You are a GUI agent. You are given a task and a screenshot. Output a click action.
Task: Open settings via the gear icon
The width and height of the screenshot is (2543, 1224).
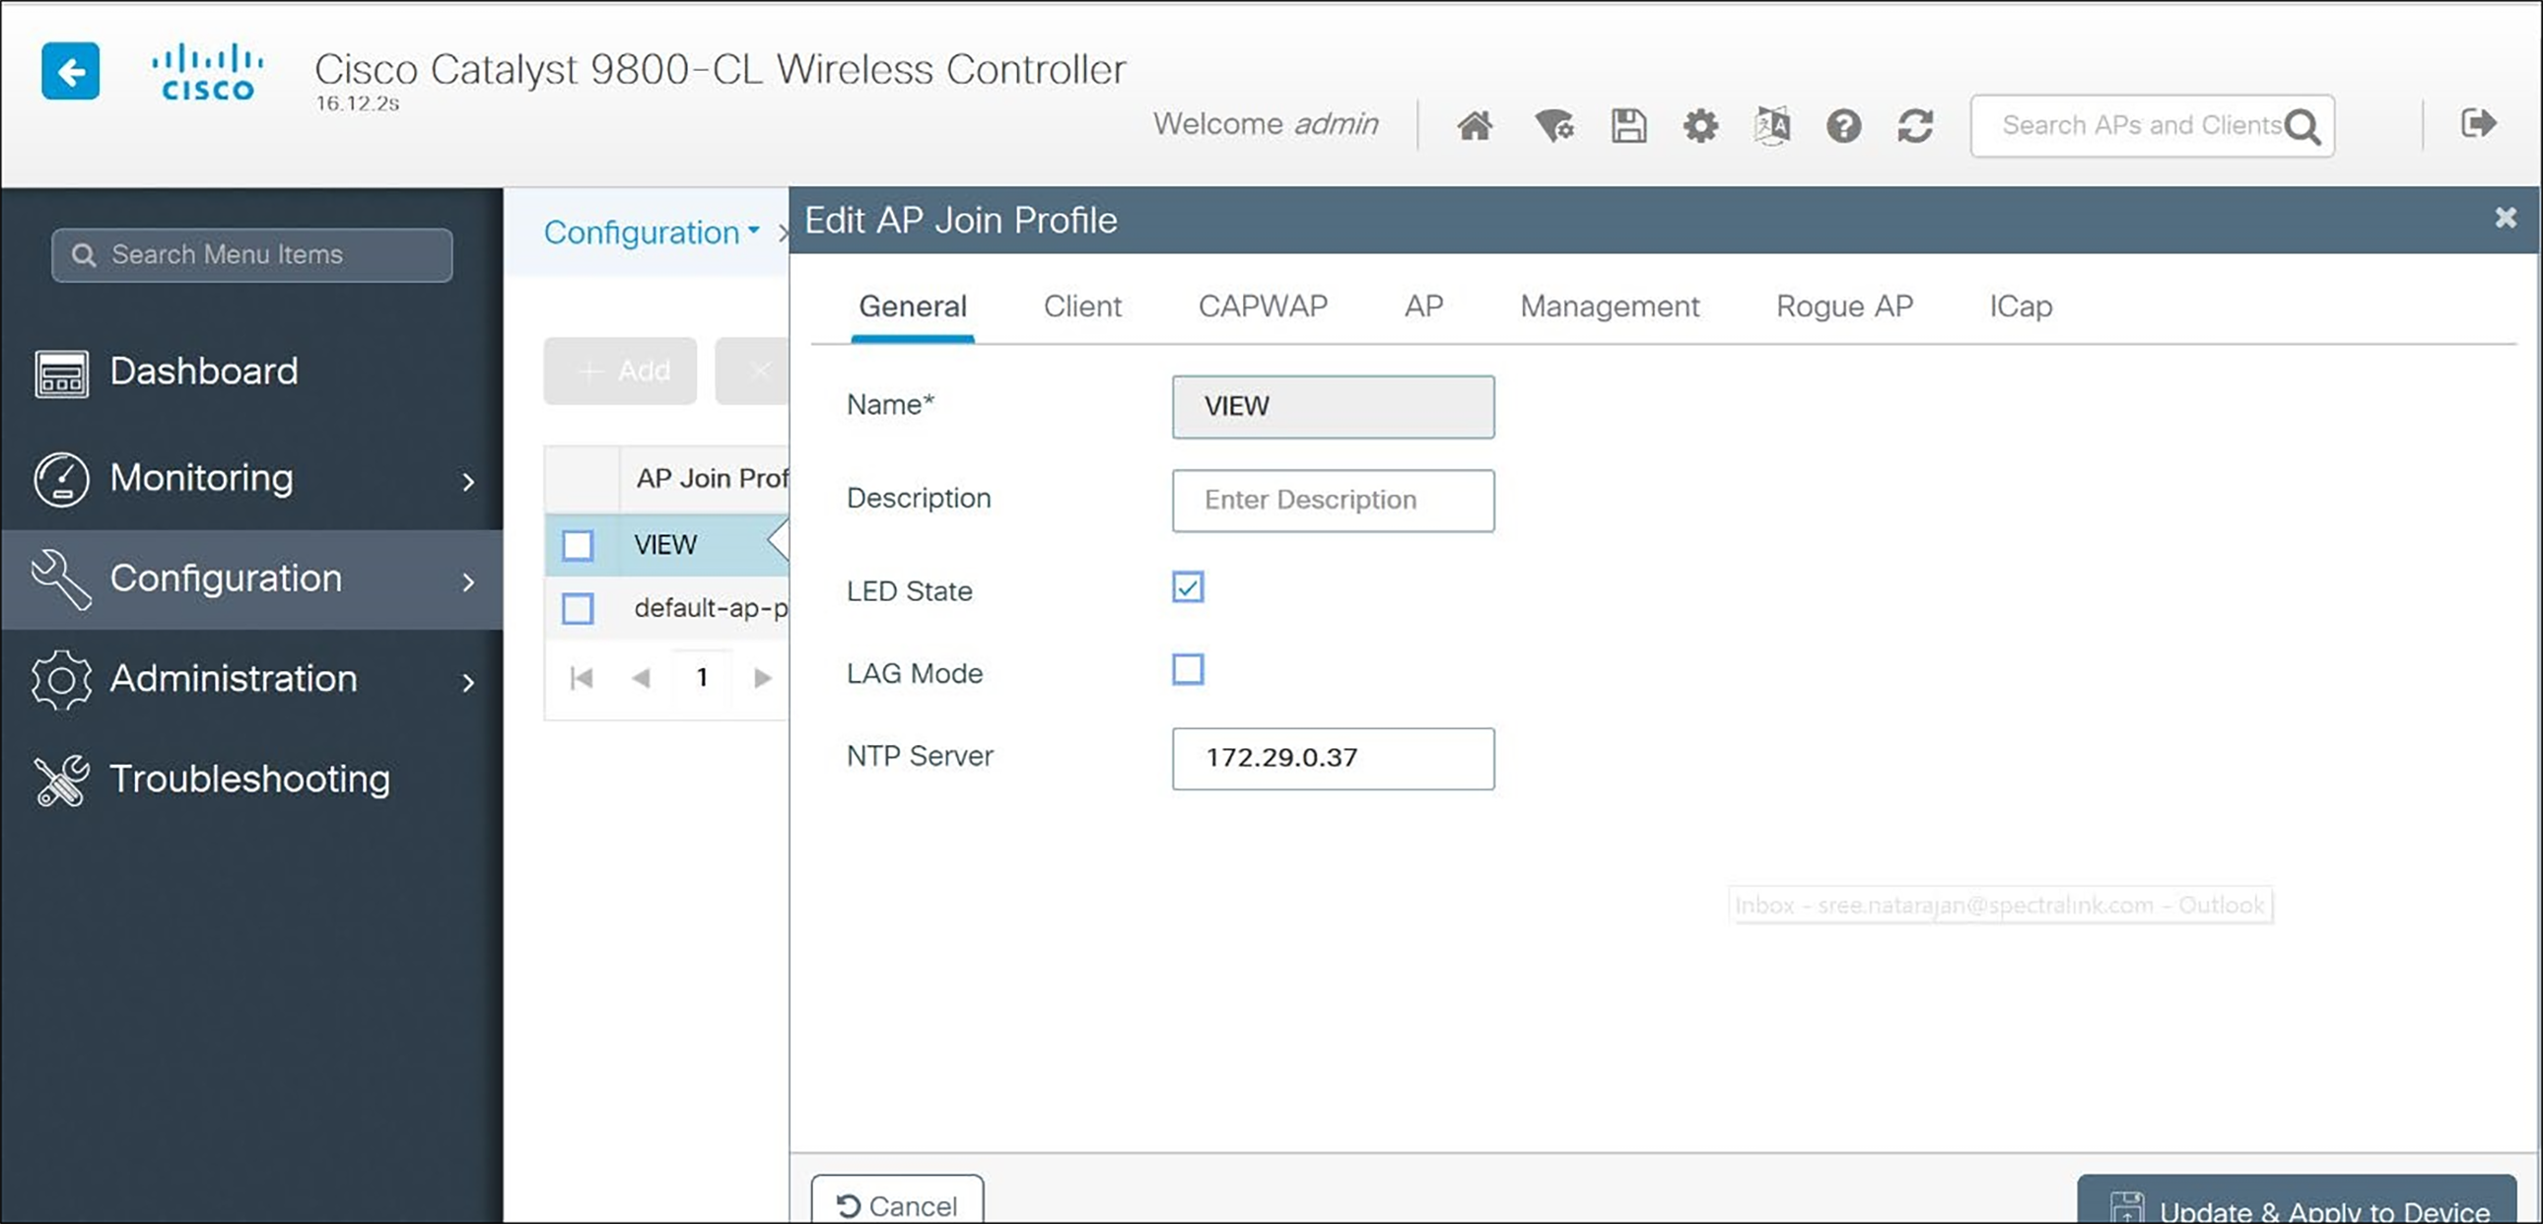click(x=1700, y=125)
